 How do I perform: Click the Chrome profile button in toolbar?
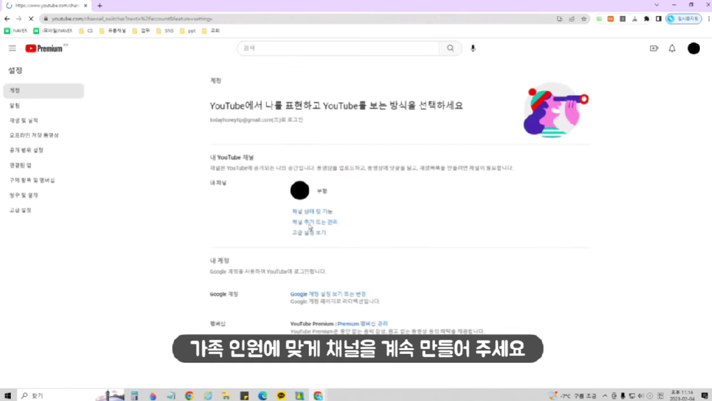[683, 18]
